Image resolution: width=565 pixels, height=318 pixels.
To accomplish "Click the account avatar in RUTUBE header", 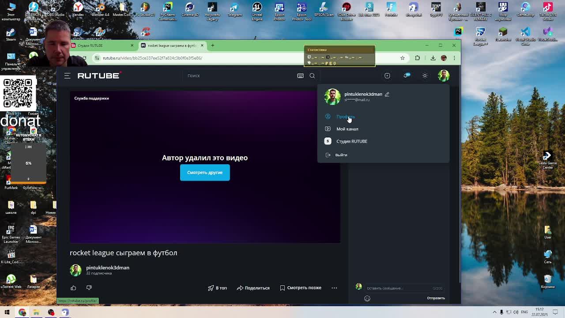I will (444, 76).
